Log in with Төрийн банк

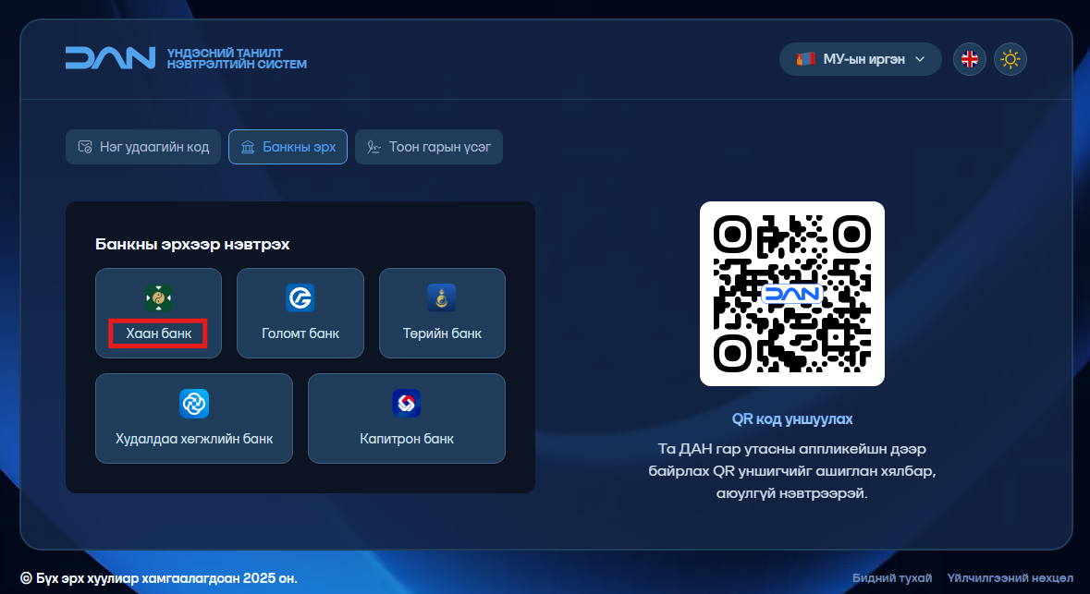click(442, 313)
